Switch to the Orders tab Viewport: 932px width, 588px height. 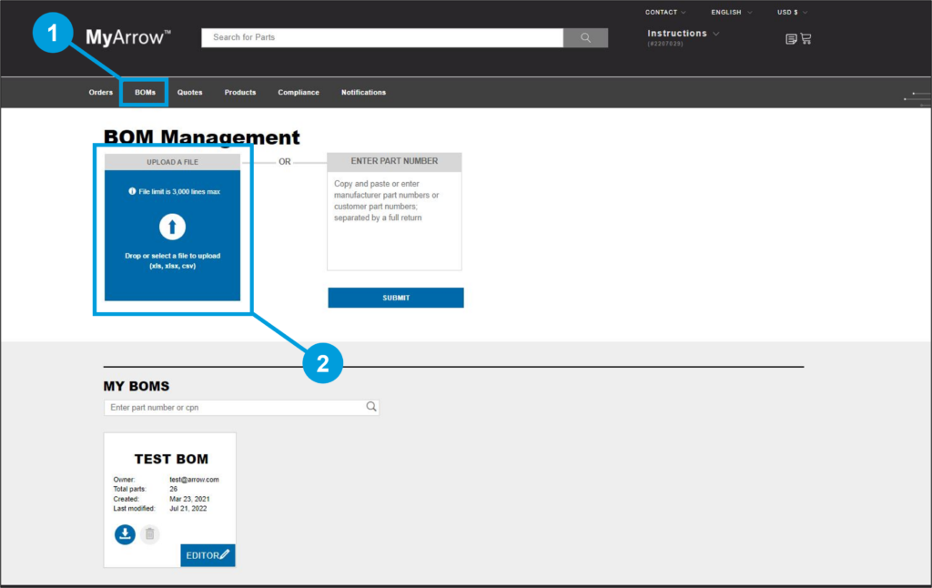(x=100, y=92)
